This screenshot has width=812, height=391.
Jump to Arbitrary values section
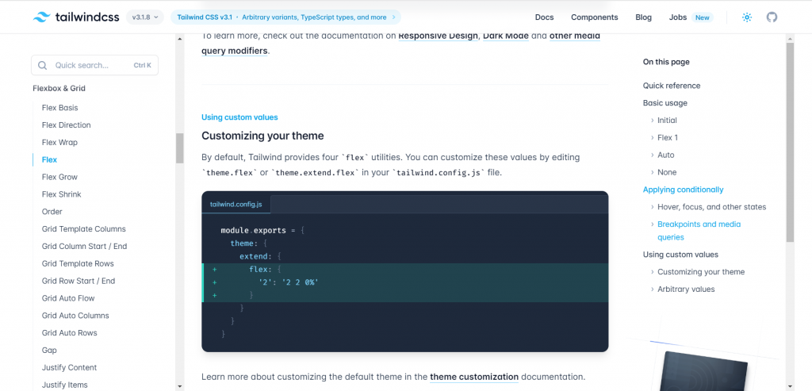686,289
